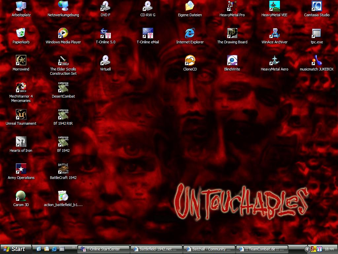This screenshot has width=338, height=254.
Task: Switch to Batchall - Community taskbar window
Action: tap(209, 249)
